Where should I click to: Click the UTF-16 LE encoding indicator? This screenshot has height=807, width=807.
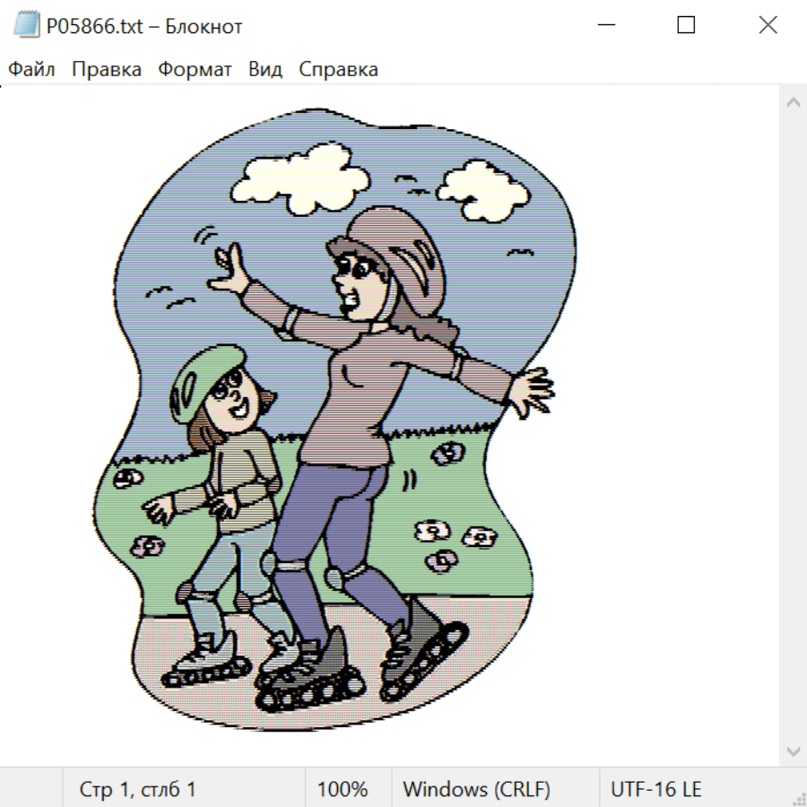[x=656, y=790]
